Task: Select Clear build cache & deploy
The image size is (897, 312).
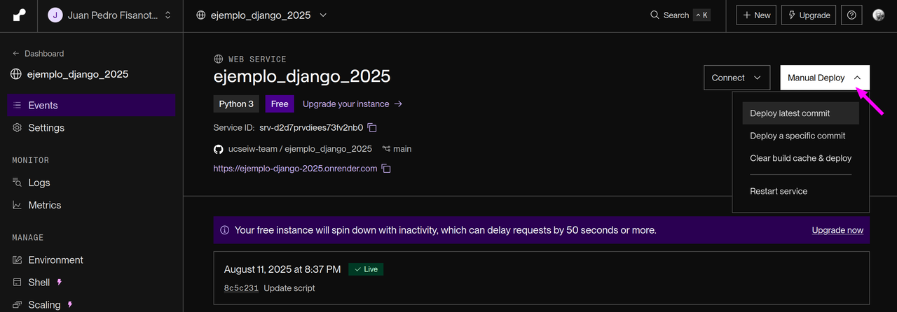Action: (x=801, y=158)
